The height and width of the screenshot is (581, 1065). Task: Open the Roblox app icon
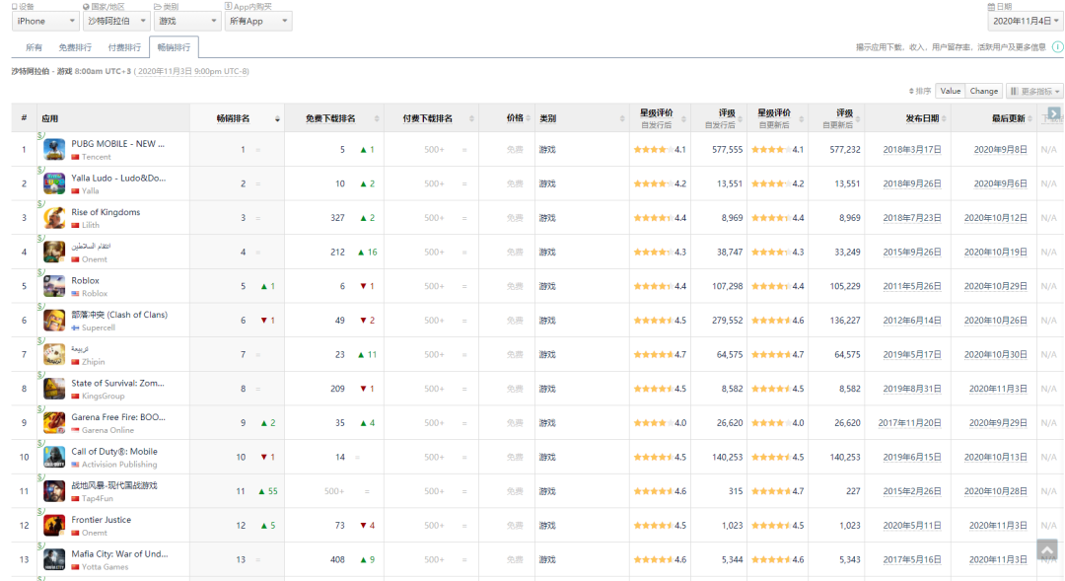tap(54, 286)
